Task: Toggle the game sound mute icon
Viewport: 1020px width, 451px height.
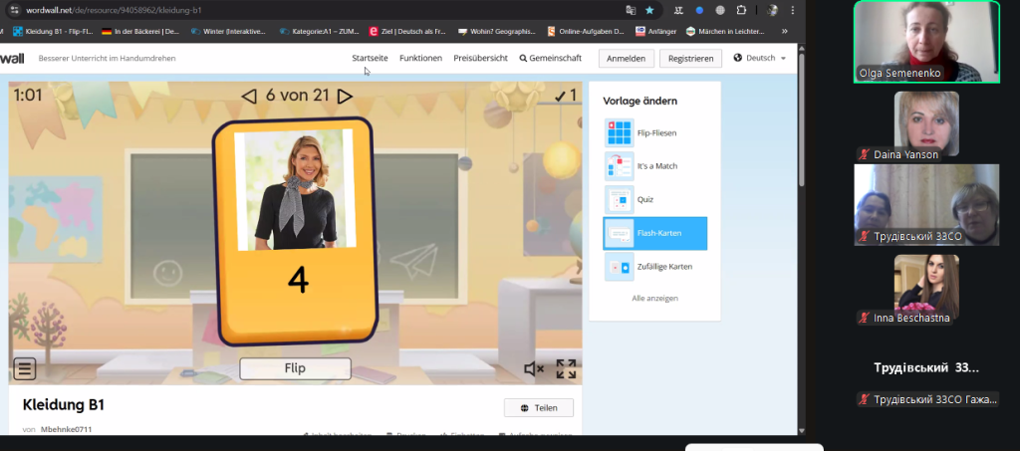Action: pos(534,368)
